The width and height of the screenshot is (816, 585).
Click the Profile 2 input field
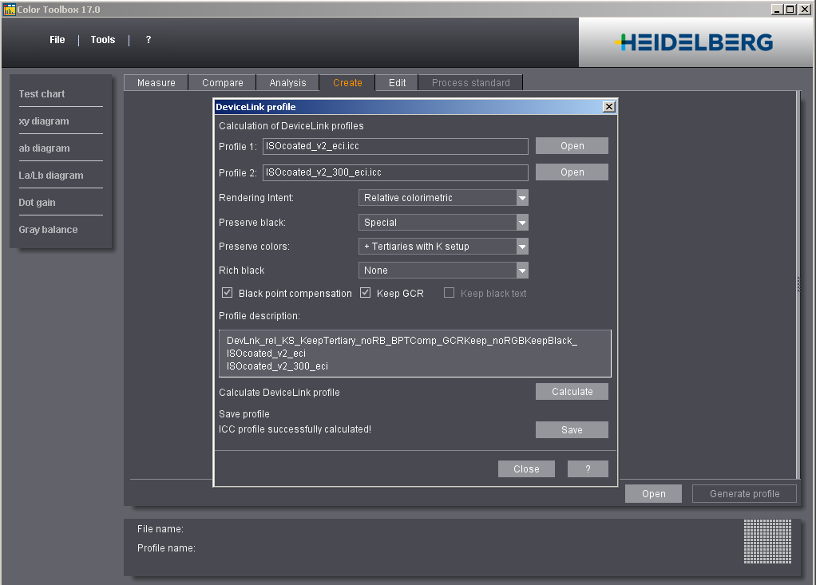[395, 172]
